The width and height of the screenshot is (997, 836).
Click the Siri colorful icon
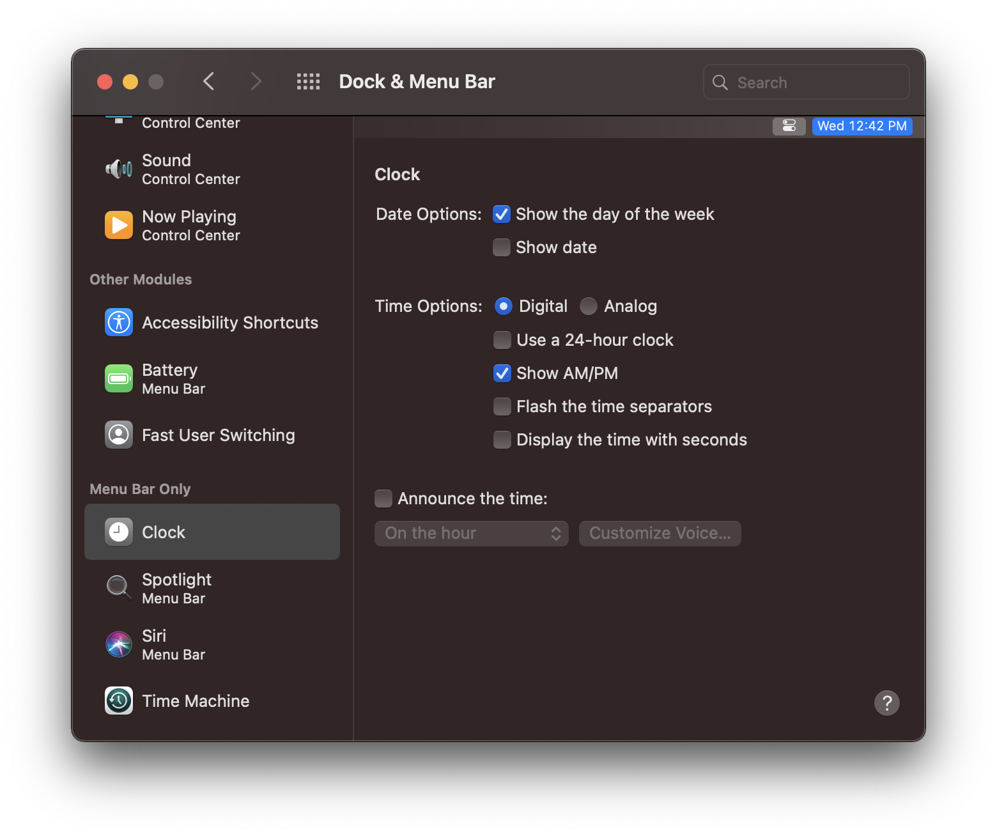click(119, 644)
